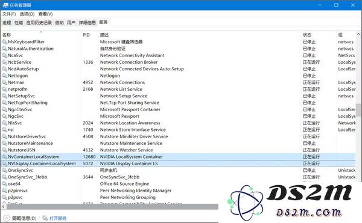Screen dimensions: 362x223
Task: Click the Peer Networking Identity Manager description
Action: point(136,191)
